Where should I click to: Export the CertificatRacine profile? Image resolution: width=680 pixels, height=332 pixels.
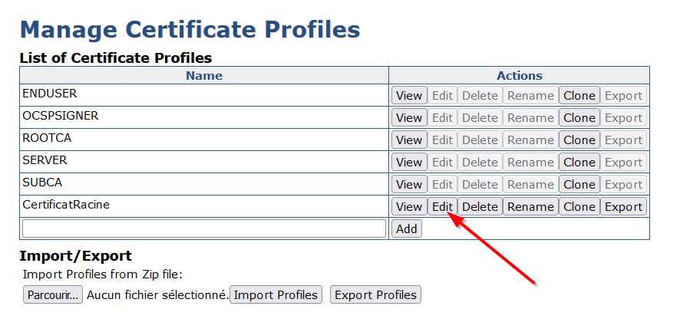coord(623,207)
